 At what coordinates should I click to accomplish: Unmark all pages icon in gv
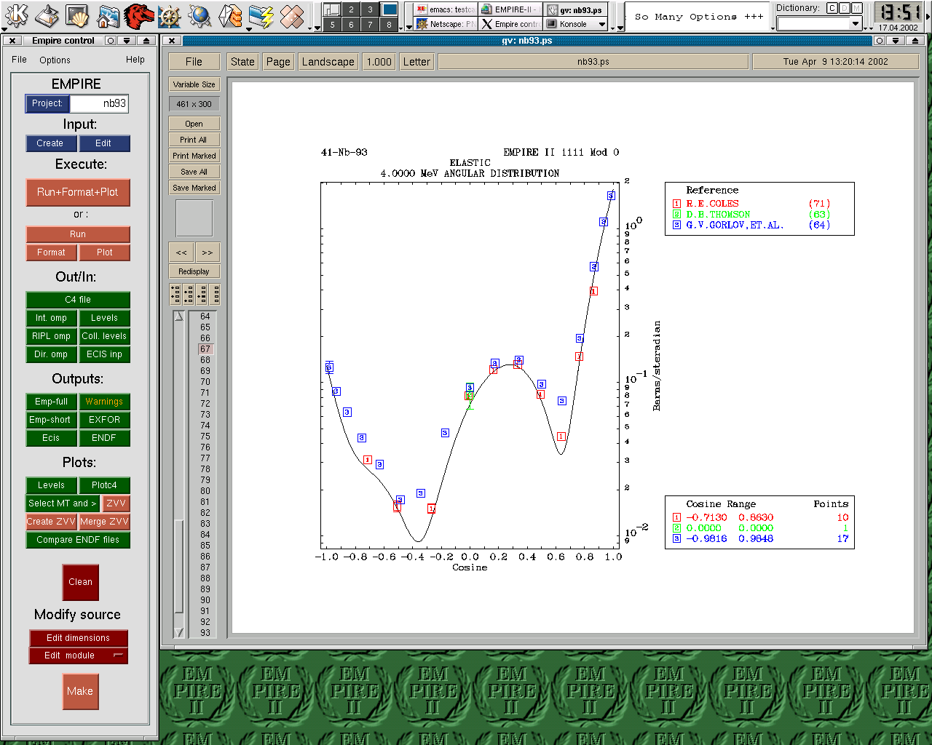(215, 294)
